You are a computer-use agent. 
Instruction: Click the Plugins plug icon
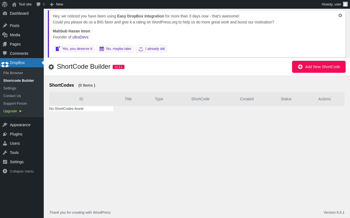[x=5, y=134]
